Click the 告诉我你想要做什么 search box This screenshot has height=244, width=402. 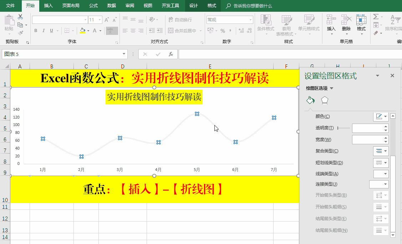click(x=253, y=6)
